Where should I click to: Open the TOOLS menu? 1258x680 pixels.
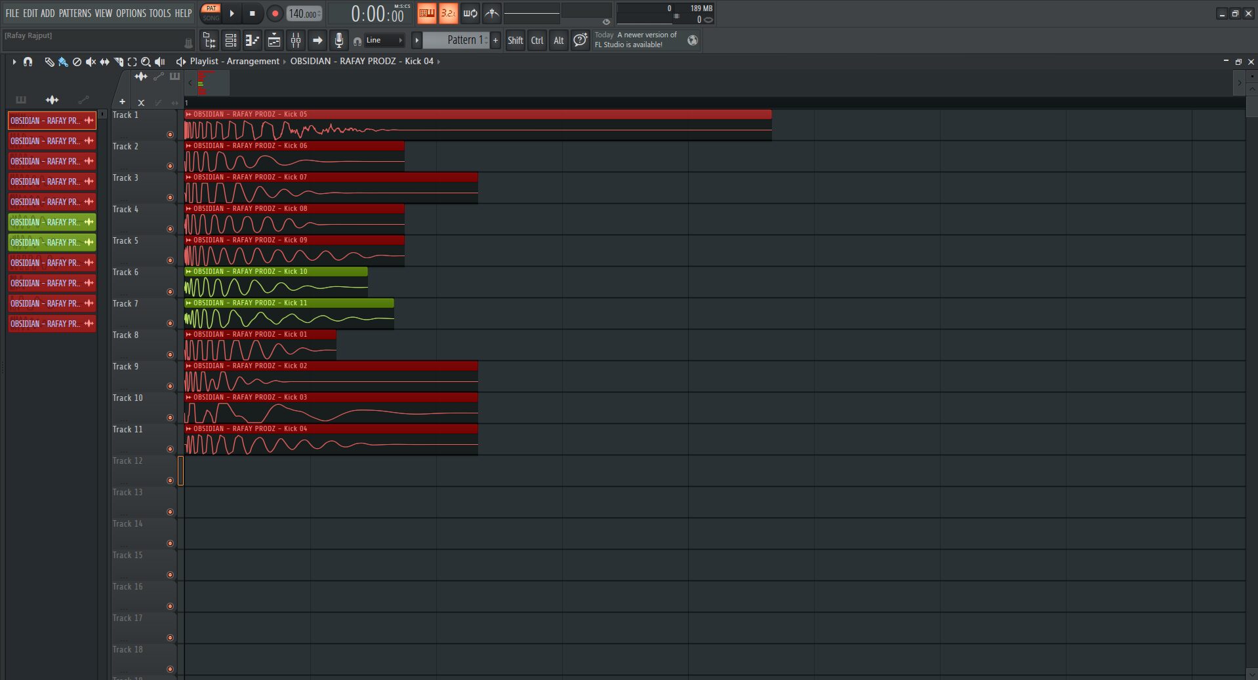point(159,13)
